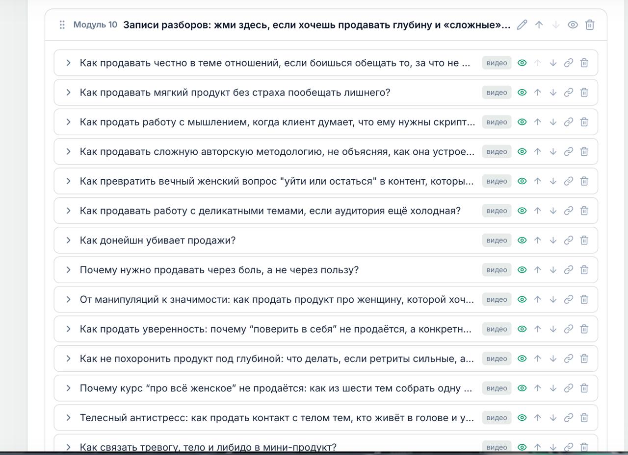Delete Модуль 10 with trash icon

590,24
